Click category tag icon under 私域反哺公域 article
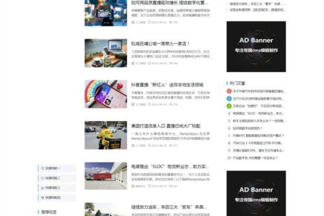 coord(133,63)
